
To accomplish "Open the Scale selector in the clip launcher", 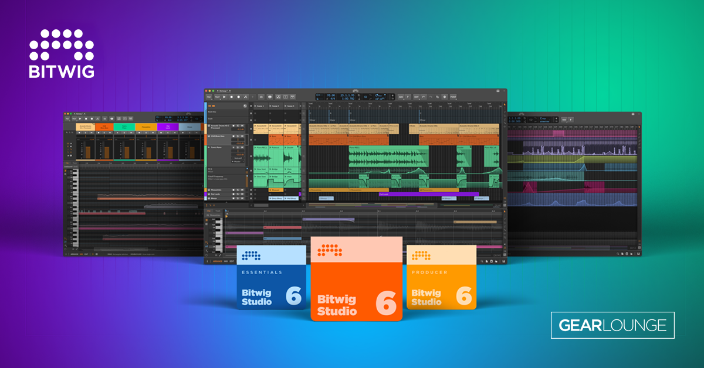I will (x=220, y=118).
